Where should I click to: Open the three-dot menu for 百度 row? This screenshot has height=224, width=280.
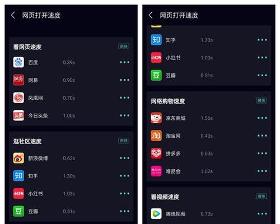click(124, 62)
